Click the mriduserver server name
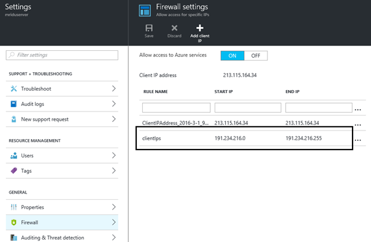This screenshot has width=371, height=242. [17, 15]
